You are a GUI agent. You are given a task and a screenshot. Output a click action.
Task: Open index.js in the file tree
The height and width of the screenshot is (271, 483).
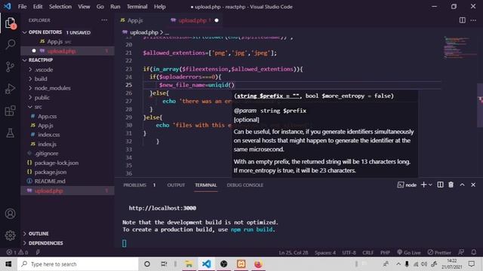(x=47, y=144)
